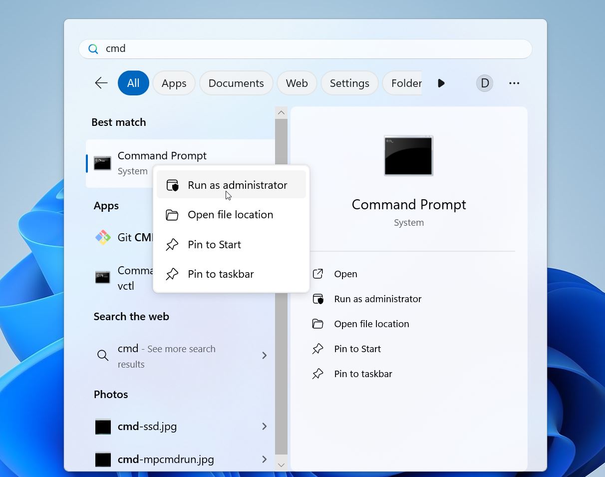Click pin icon next to context Pin to taskbar

pyautogui.click(x=172, y=274)
